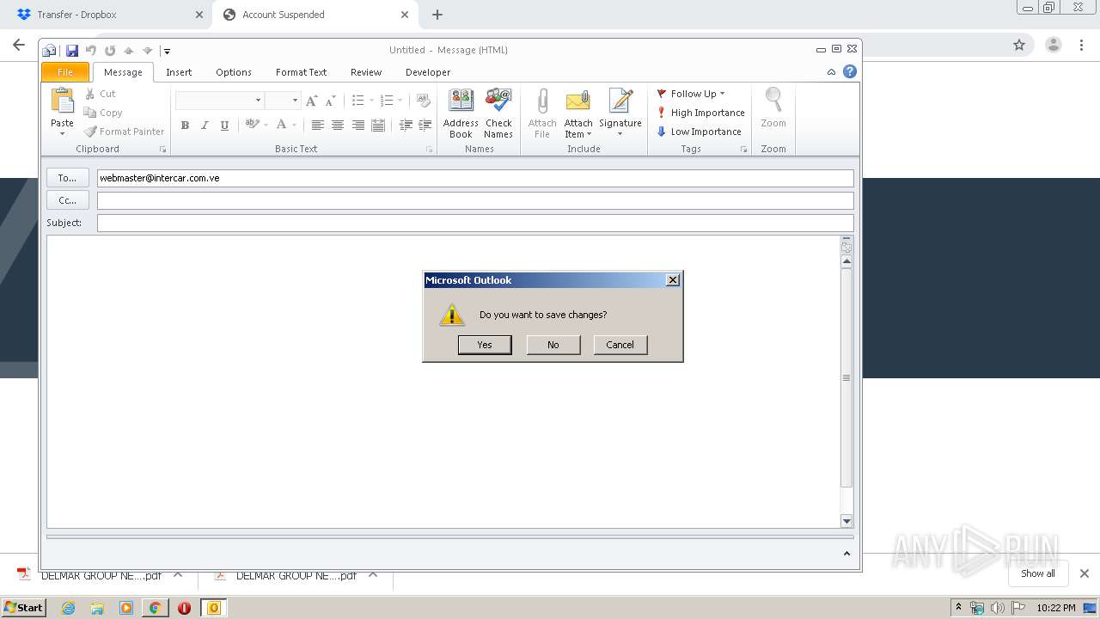Click into the Subject field
The height and width of the screenshot is (619, 1100).
[475, 223]
